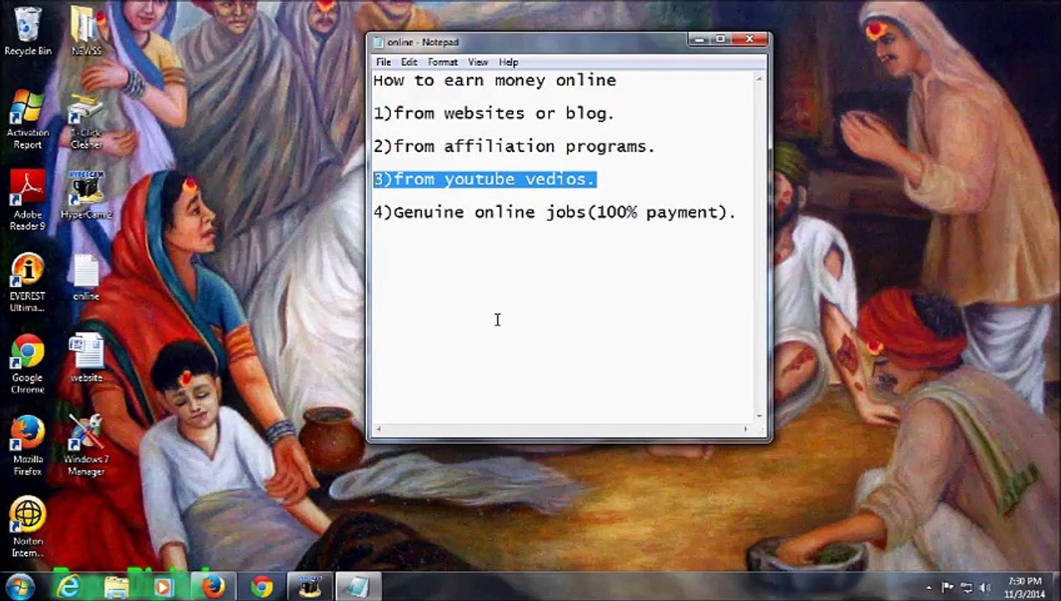The width and height of the screenshot is (1061, 601).
Task: Click the line '4)Genuine online jobs(100% payment).'
Action: coord(555,213)
